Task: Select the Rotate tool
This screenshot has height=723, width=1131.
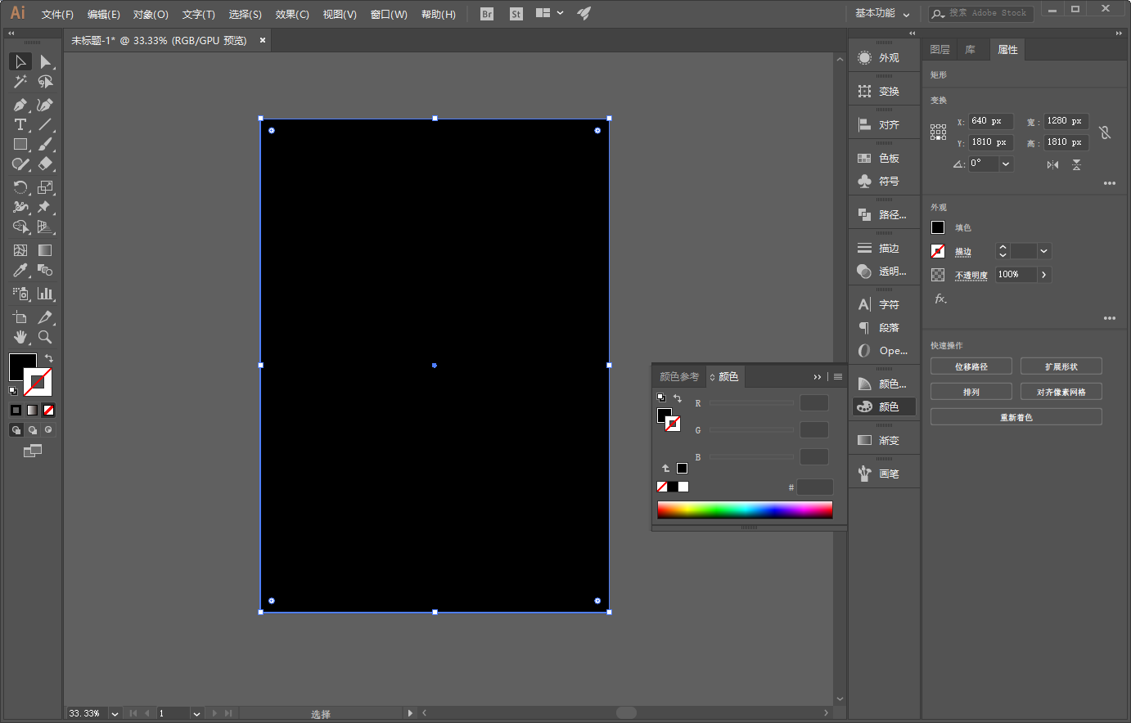Action: click(20, 187)
